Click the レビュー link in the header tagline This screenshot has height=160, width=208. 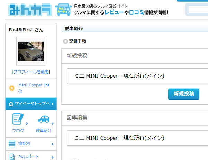point(114,12)
